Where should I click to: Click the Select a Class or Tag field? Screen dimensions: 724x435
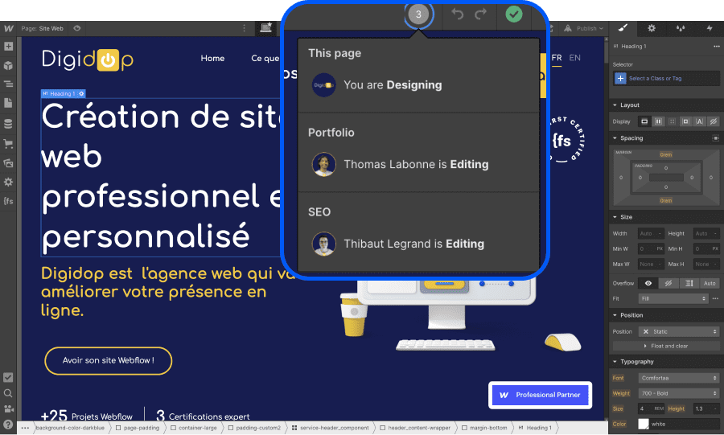667,79
